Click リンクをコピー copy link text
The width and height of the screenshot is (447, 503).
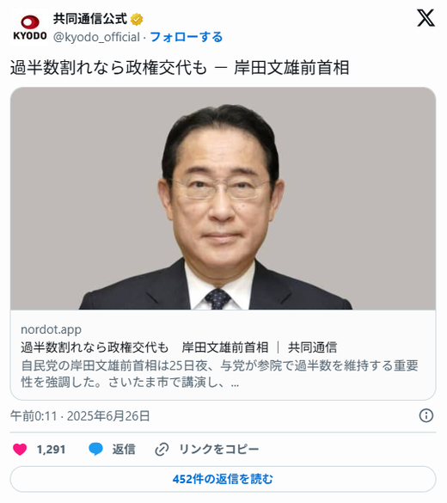click(218, 449)
